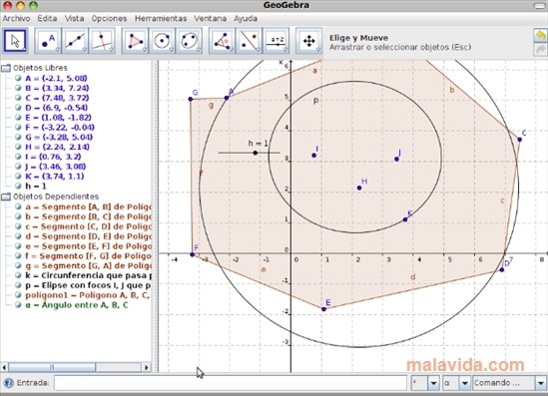Toggle visibility of point H
Screen dimensions: 548x396
18,147
